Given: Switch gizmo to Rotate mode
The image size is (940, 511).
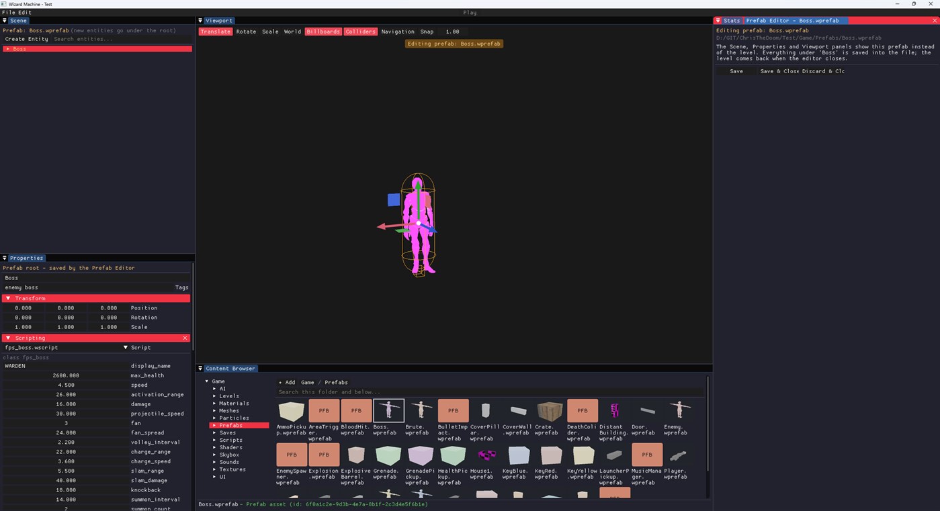Looking at the screenshot, I should pos(246,32).
